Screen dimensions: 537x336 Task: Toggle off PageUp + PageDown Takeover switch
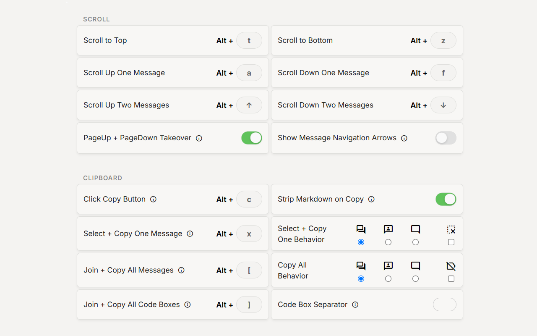click(252, 138)
